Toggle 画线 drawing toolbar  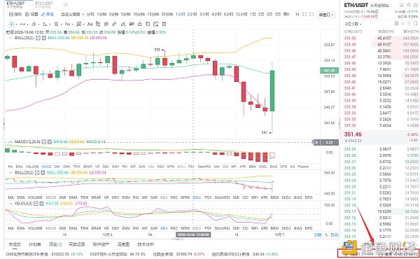[48, 14]
